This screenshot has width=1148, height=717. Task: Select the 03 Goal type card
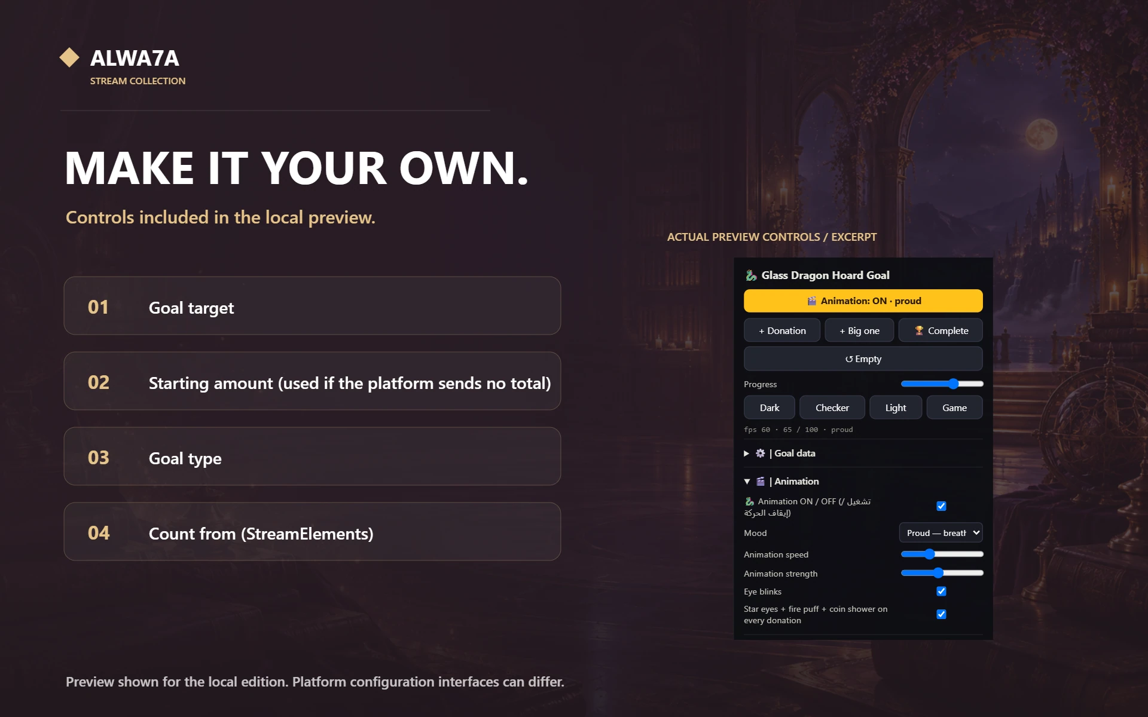[x=312, y=456]
